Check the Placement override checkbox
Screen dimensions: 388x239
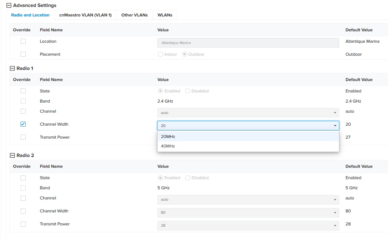coord(23,54)
